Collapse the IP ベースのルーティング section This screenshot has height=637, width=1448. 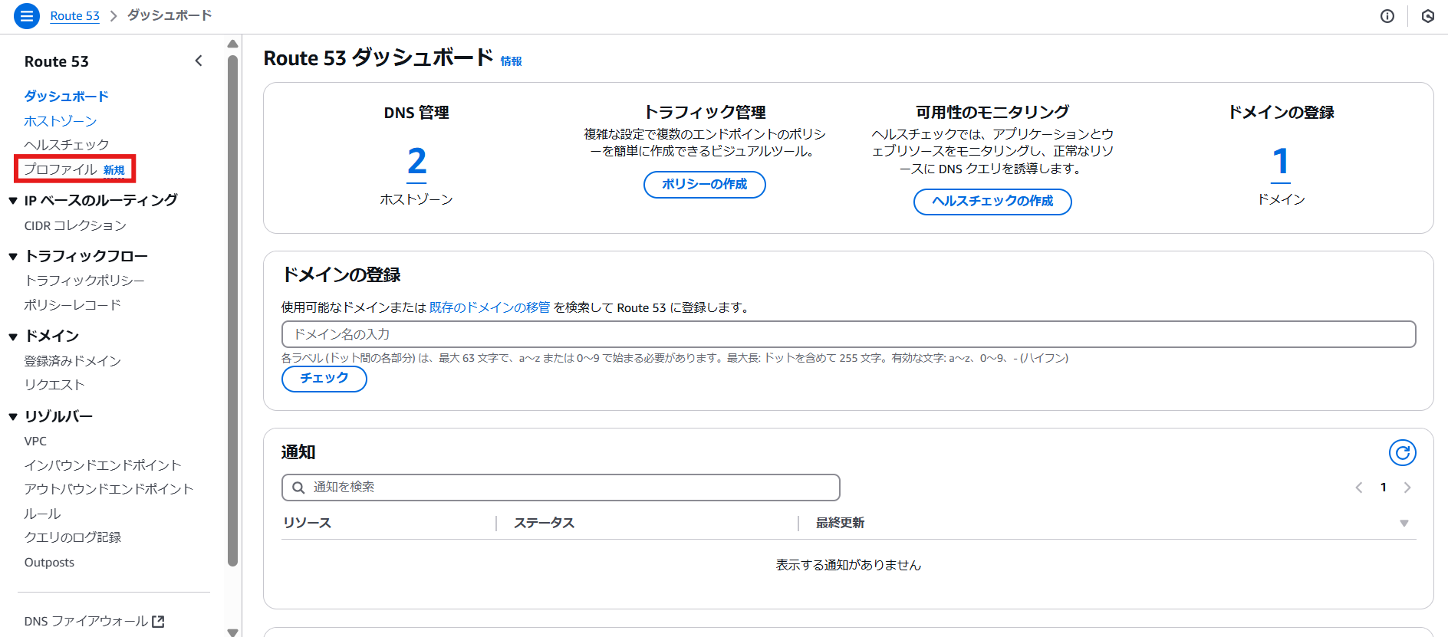click(x=13, y=201)
